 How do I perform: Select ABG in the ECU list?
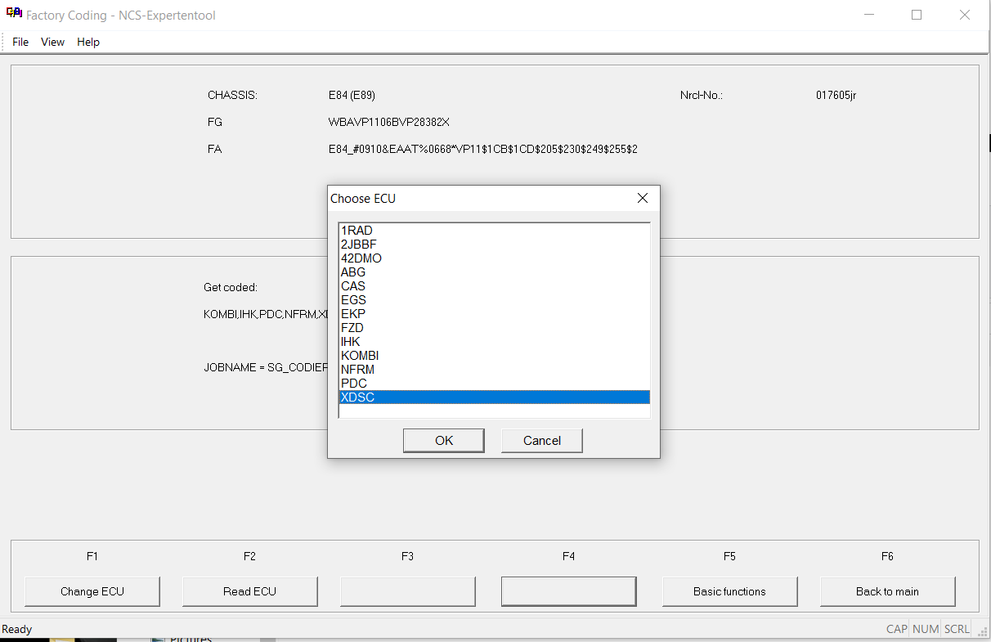pos(494,272)
